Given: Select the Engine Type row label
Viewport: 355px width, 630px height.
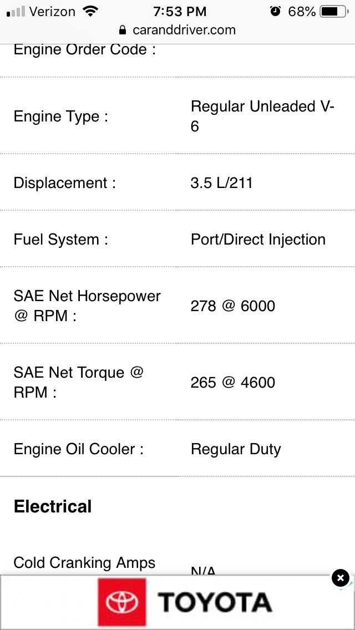Looking at the screenshot, I should click(60, 116).
